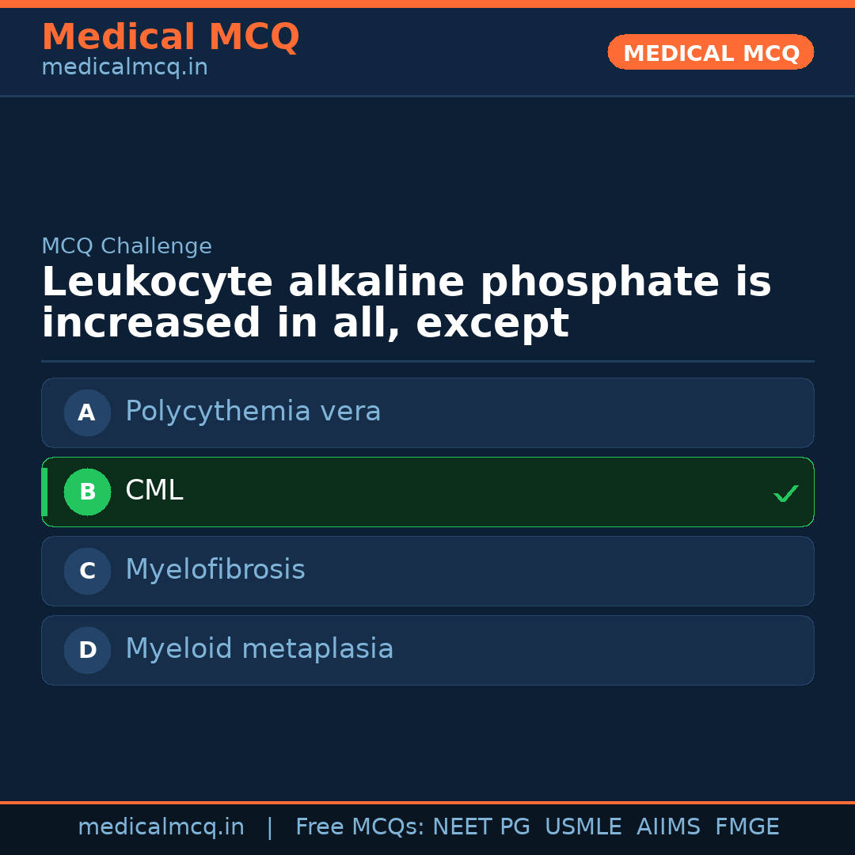Click the letter C circle icon
This screenshot has height=855, width=855.
tap(87, 571)
